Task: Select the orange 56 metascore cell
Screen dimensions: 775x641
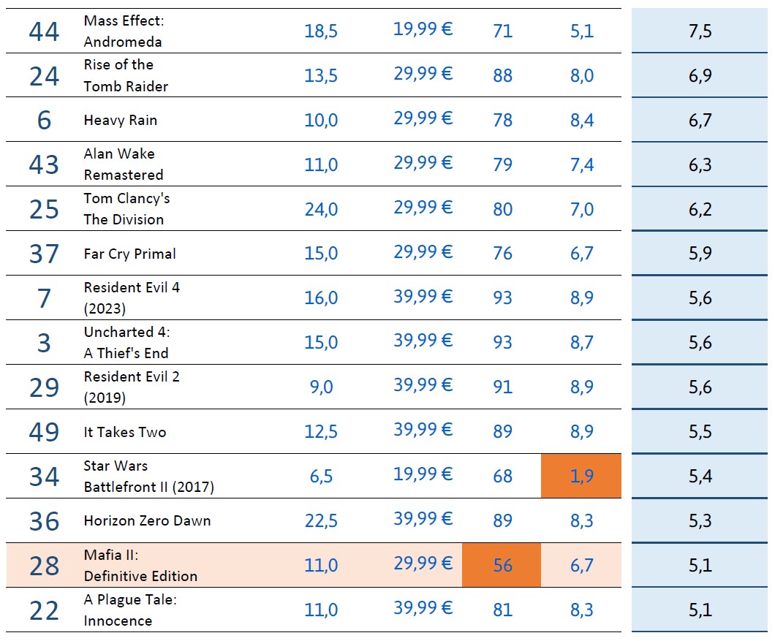Action: pos(502,565)
